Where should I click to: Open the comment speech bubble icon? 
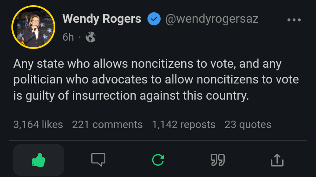click(98, 160)
